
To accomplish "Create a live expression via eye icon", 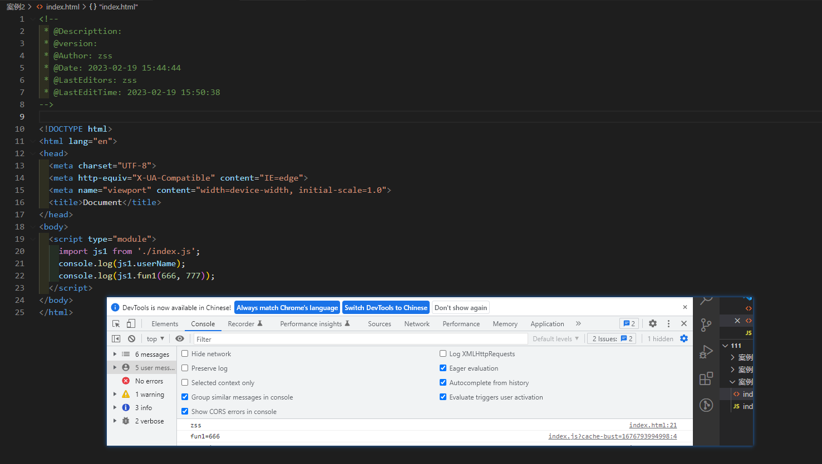I will click(x=180, y=338).
